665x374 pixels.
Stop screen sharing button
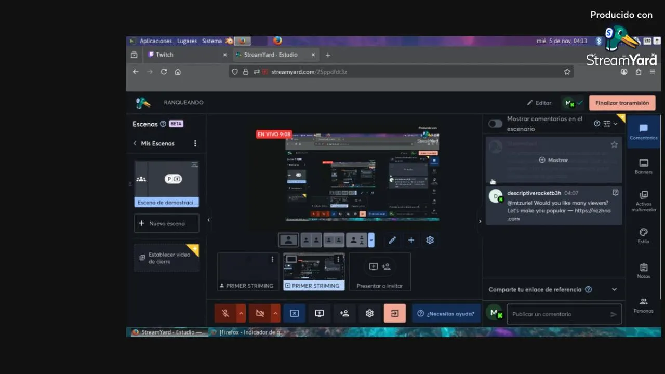294,313
